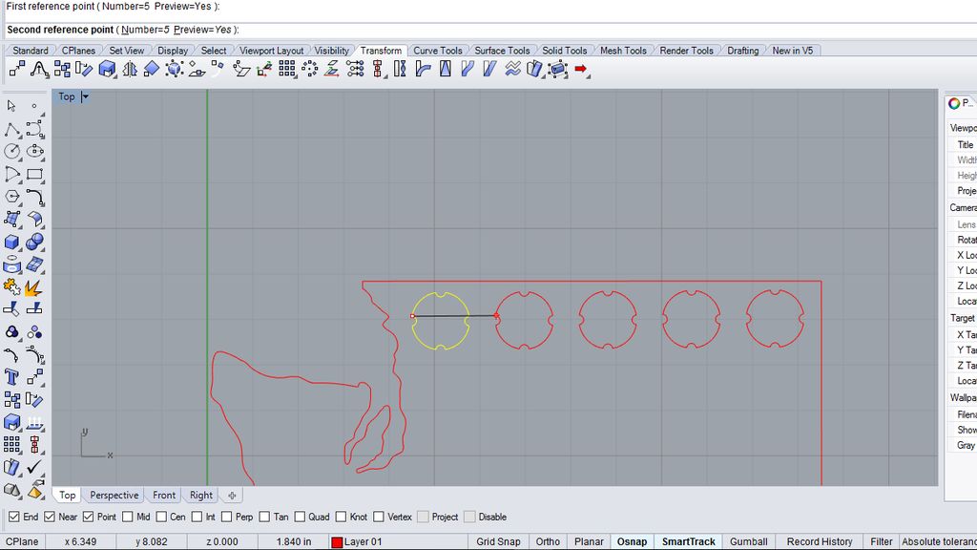The image size is (977, 550).
Task: Select the Move tool in Transform toolbar
Action: click(x=17, y=69)
